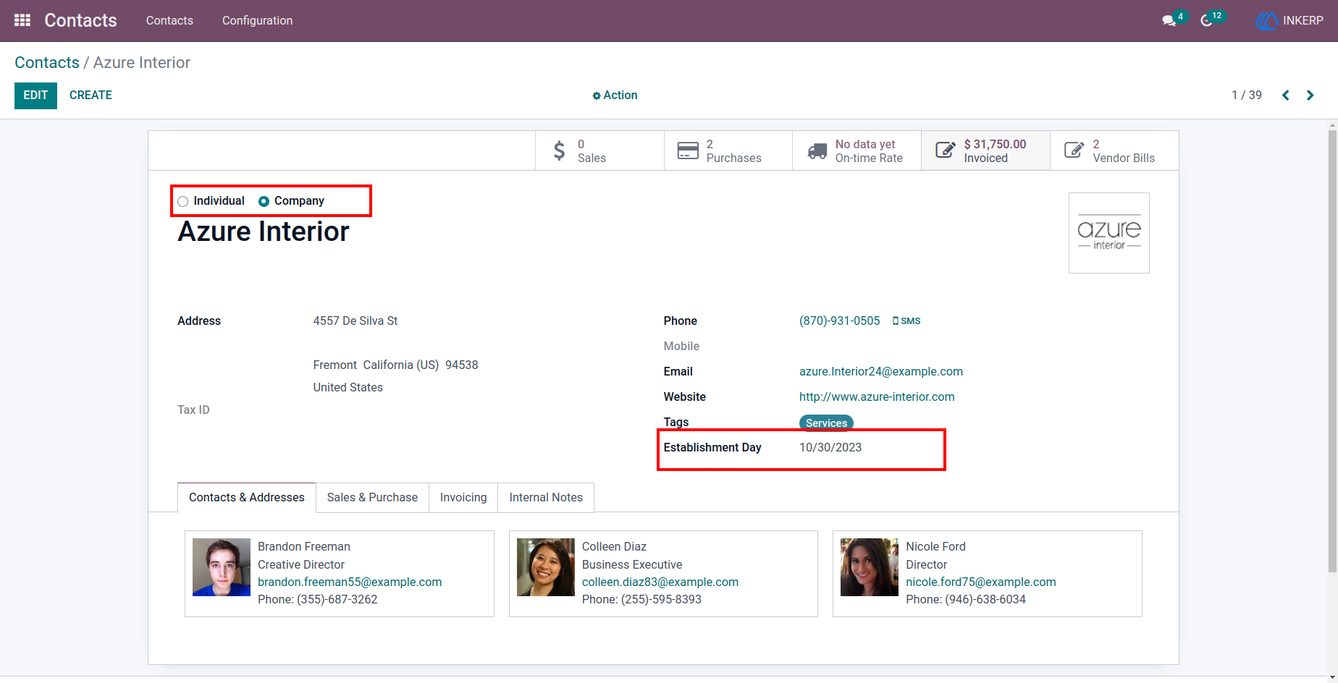Go to previous record arrow
The height and width of the screenshot is (683, 1338).
point(1286,95)
